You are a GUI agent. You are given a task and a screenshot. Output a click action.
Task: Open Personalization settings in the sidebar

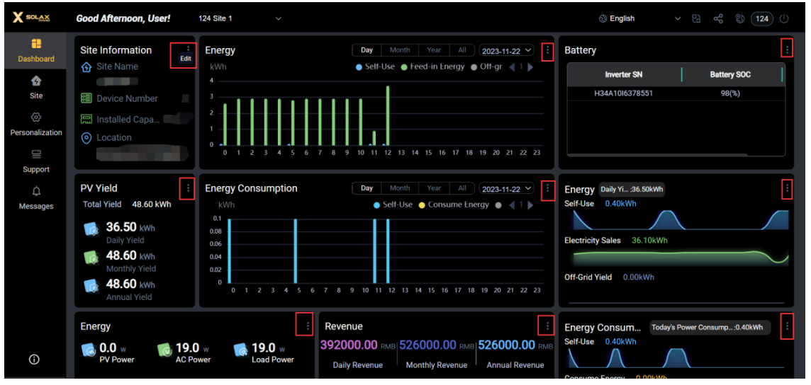[x=36, y=124]
